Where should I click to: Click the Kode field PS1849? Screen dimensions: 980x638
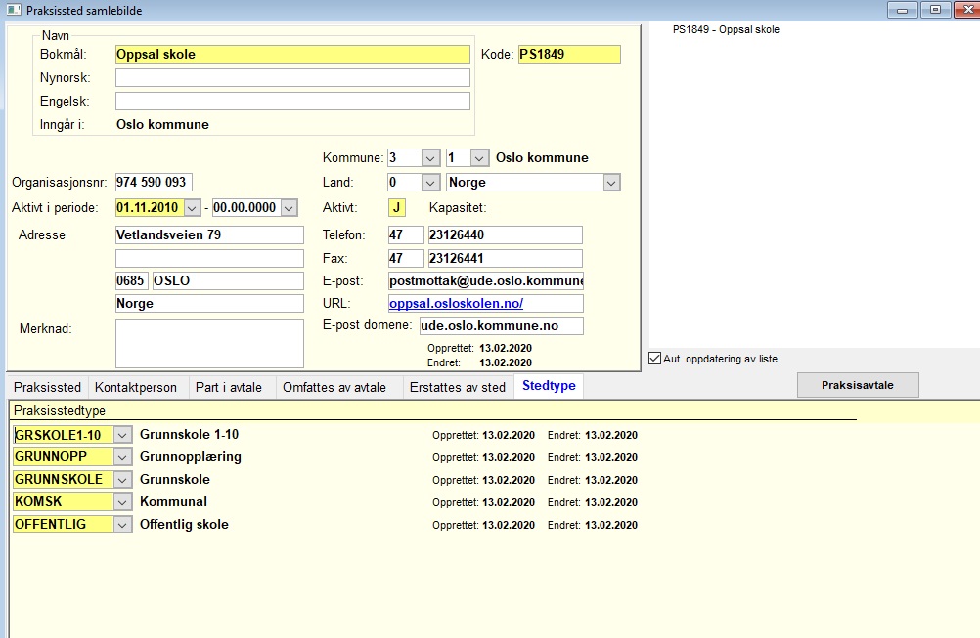click(x=569, y=55)
